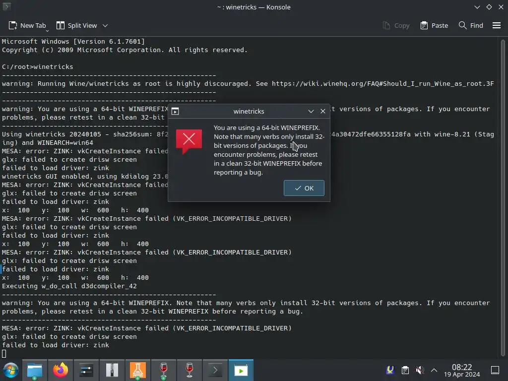This screenshot has height=381, width=508.
Task: Switch to Konsole task in taskbar
Action: pyautogui.click(x=215, y=370)
